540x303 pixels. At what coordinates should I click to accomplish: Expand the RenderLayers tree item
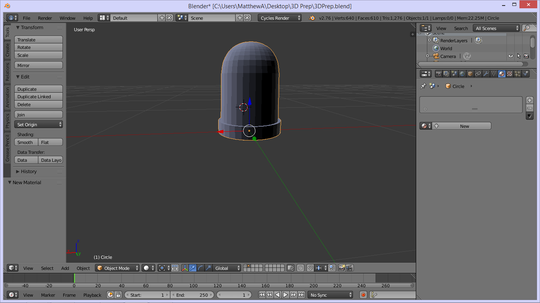(429, 40)
